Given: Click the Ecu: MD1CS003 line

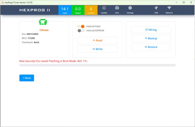Looking at the screenshot, I should (x=30, y=34).
